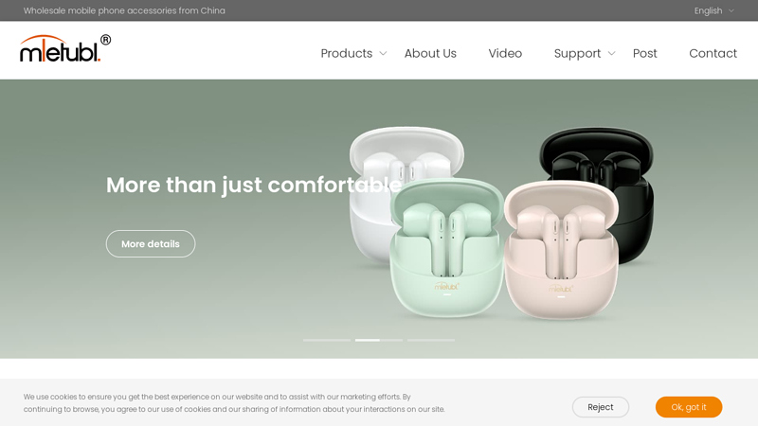The height and width of the screenshot is (426, 758).
Task: Reject cookies in the consent banner
Action: tap(601, 407)
